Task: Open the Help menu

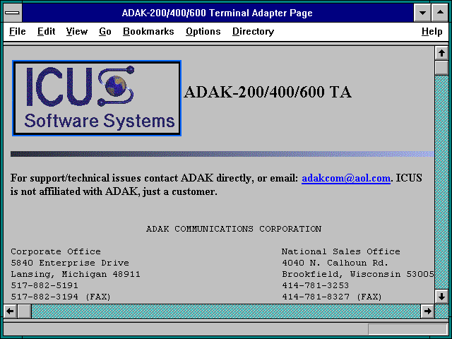Action: 432,31
